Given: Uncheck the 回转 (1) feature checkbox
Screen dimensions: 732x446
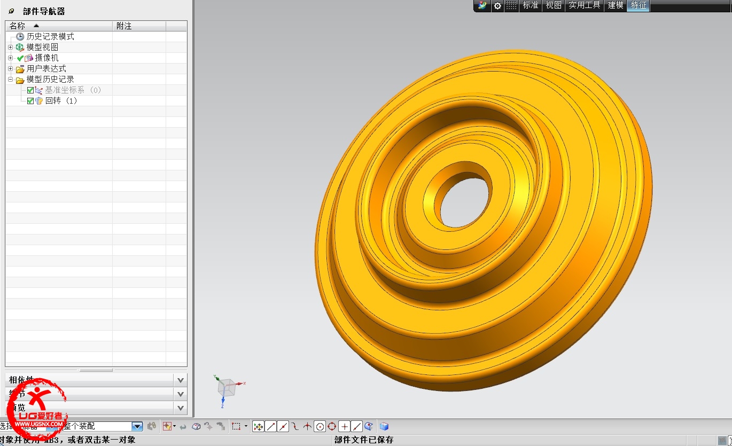Looking at the screenshot, I should click(x=30, y=101).
